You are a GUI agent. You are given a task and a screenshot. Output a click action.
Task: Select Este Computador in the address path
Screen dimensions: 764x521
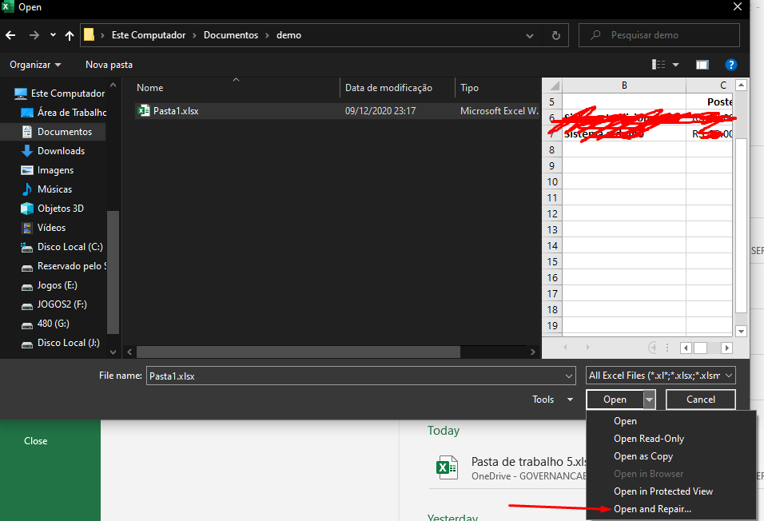[148, 35]
